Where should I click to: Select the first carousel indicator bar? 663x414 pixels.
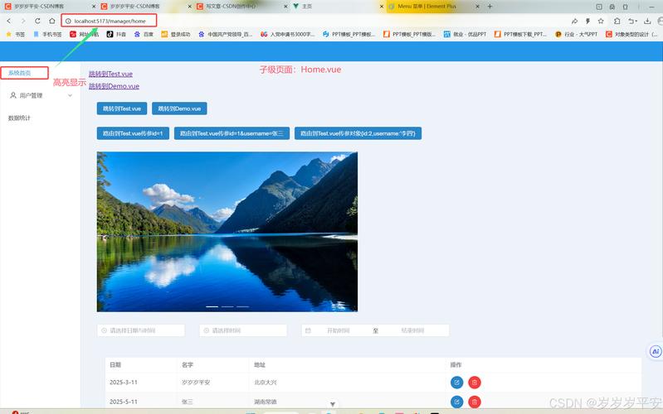click(212, 306)
